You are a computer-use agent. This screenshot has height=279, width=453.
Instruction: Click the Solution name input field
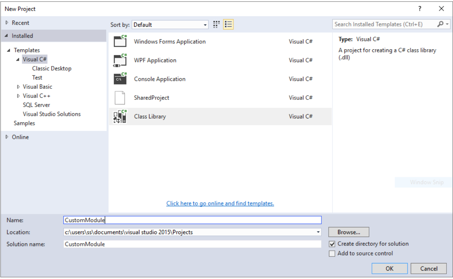[192, 244]
